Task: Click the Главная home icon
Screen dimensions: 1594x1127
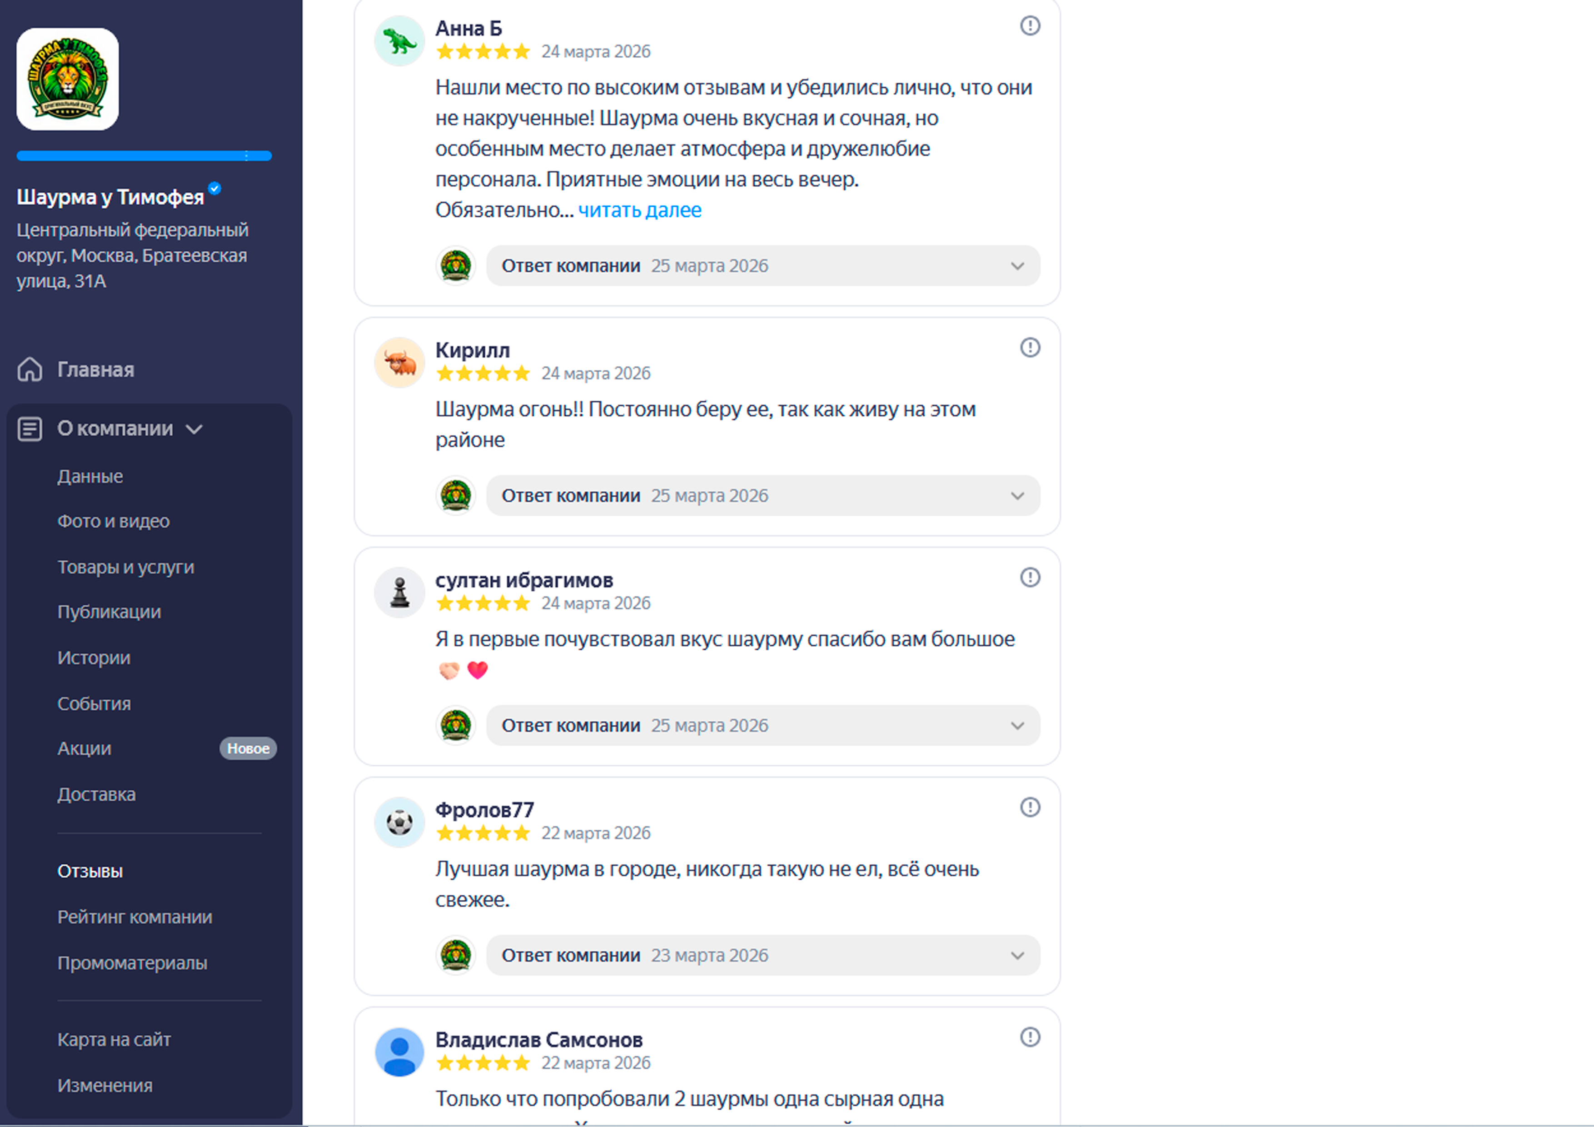Action: pos(30,369)
